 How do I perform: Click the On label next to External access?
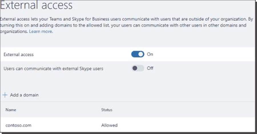click(150, 54)
